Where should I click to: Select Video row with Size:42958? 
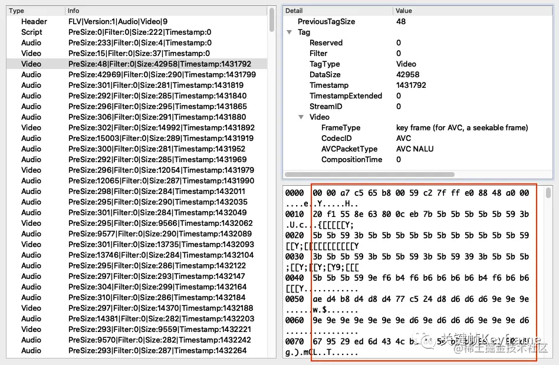[137, 64]
